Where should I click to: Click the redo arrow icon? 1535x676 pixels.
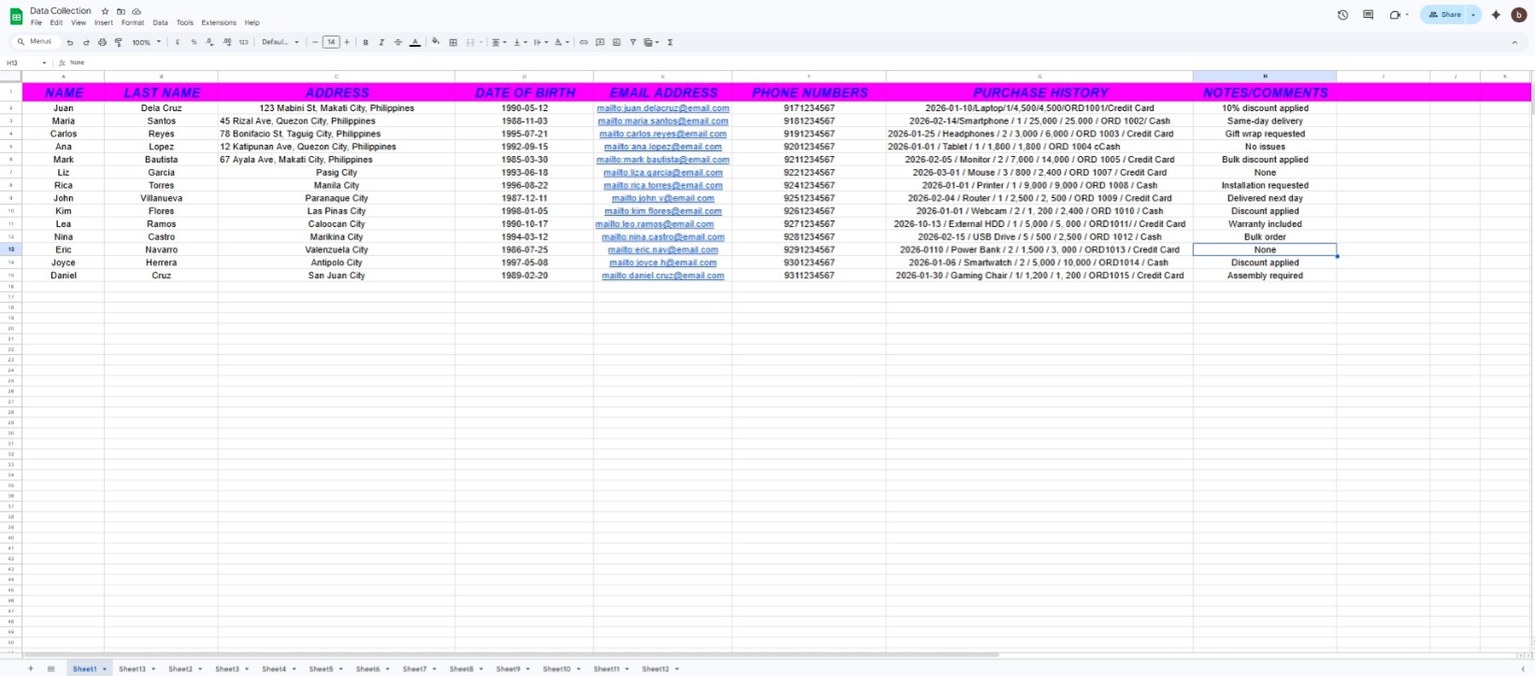click(86, 42)
